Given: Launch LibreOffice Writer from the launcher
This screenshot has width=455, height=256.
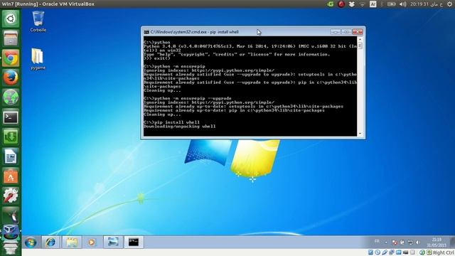Looking at the screenshot, I should point(11,156).
